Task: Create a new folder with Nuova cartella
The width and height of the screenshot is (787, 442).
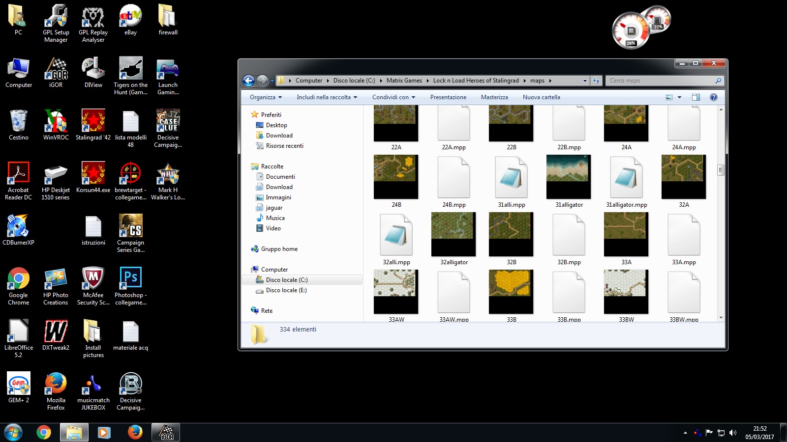Action: [x=541, y=97]
